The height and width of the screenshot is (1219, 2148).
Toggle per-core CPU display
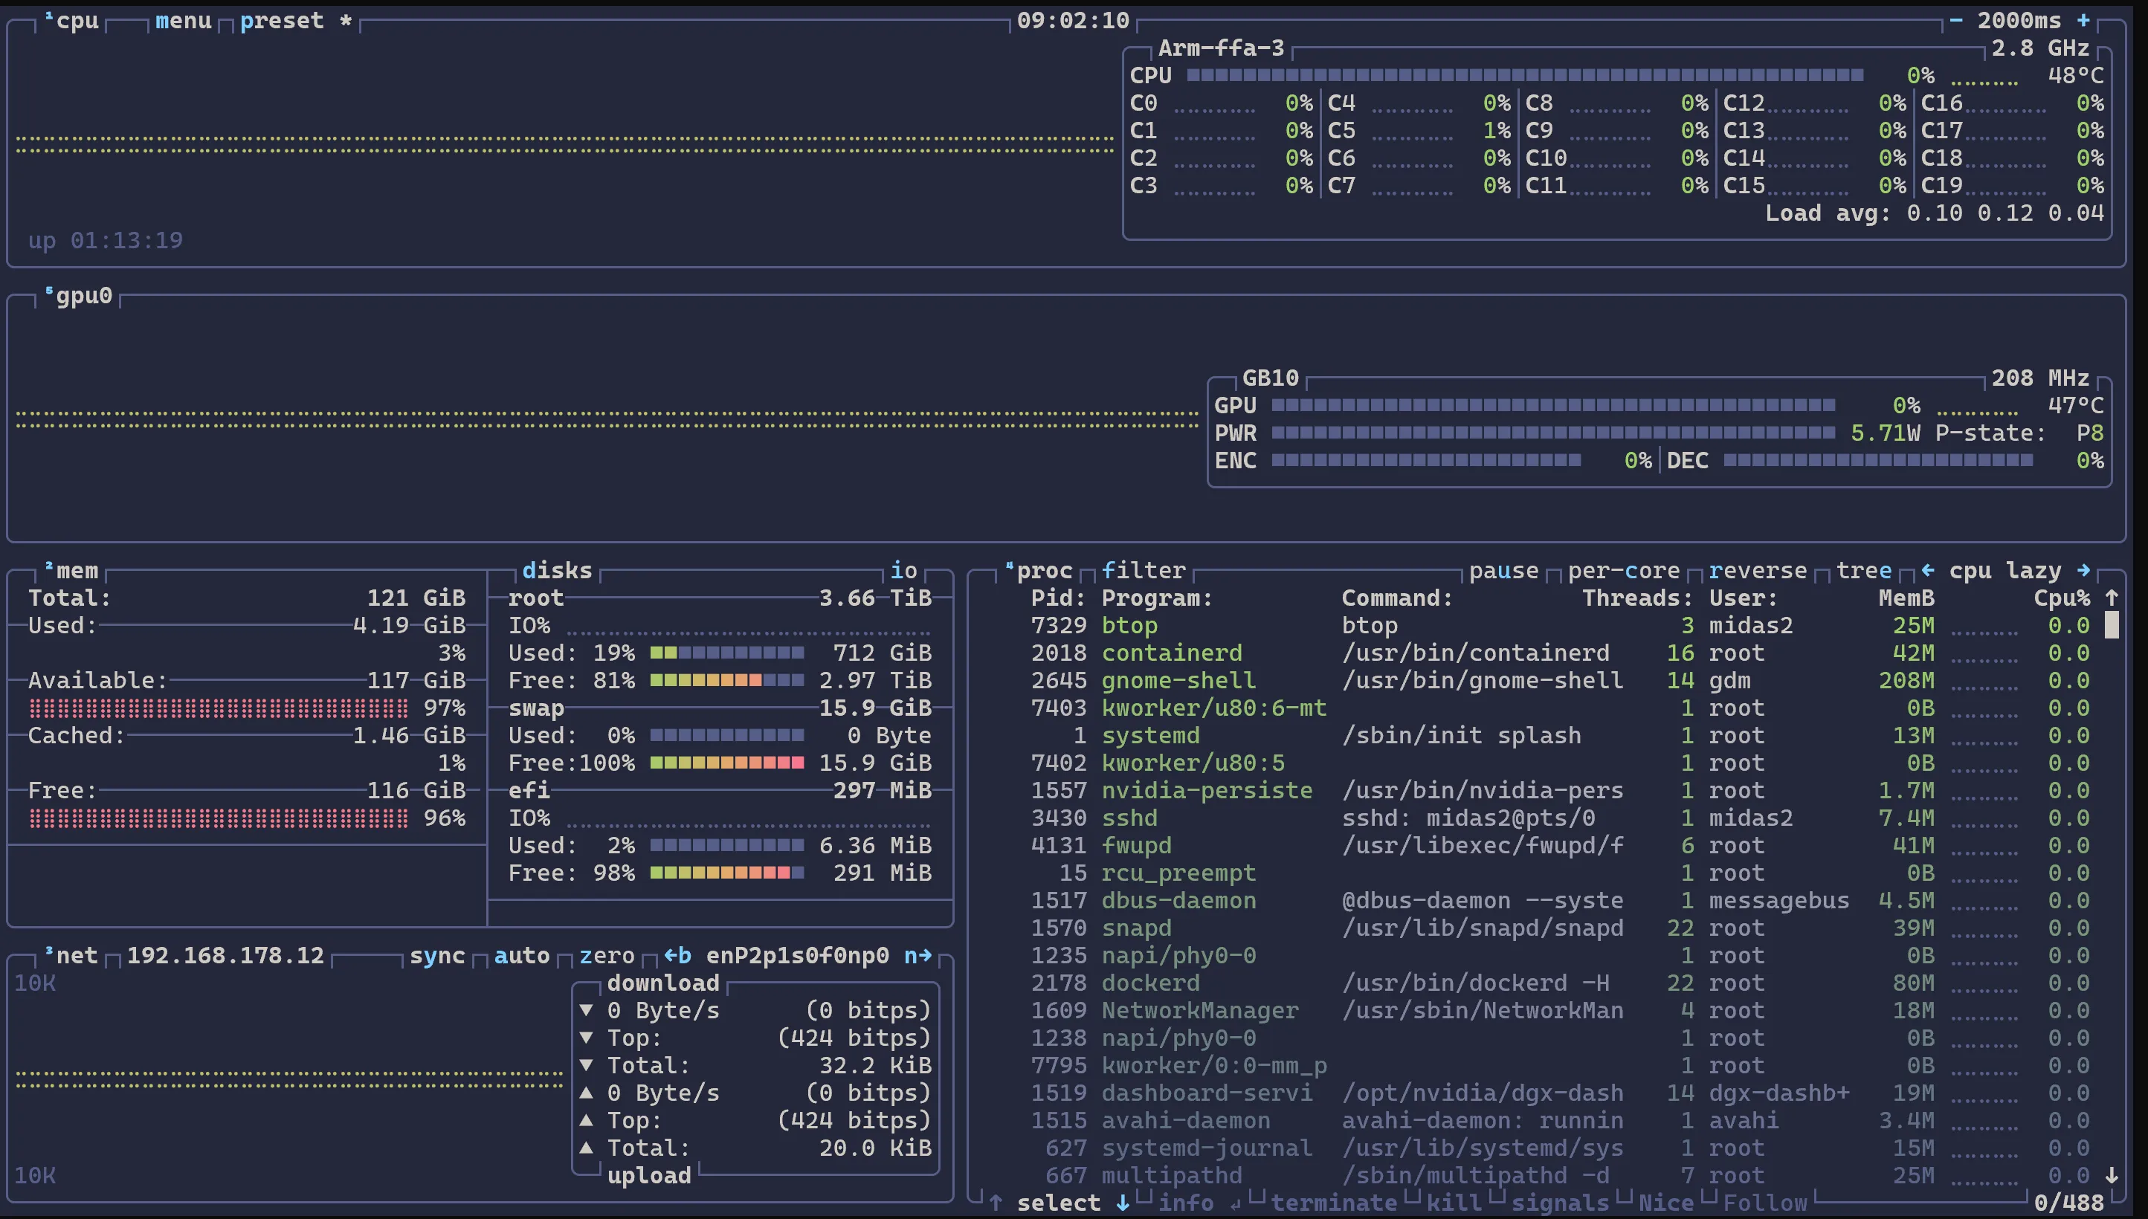click(1623, 570)
